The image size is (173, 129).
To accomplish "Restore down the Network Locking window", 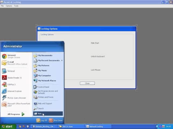I will (x=167, y=2).
